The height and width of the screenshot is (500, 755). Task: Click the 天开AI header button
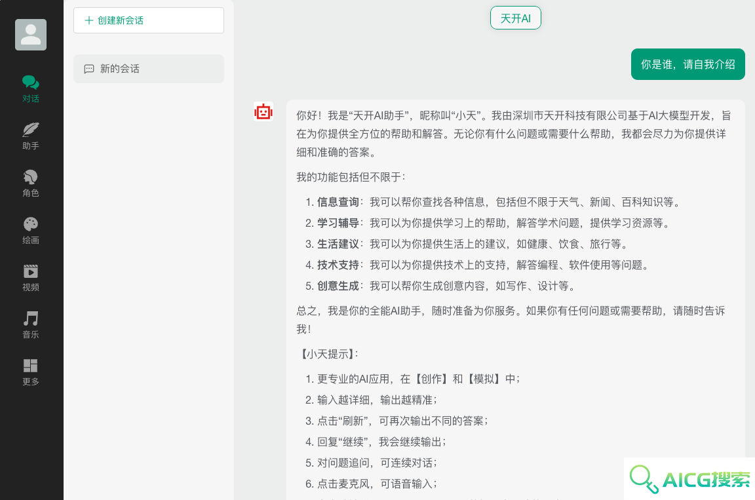[x=516, y=18]
